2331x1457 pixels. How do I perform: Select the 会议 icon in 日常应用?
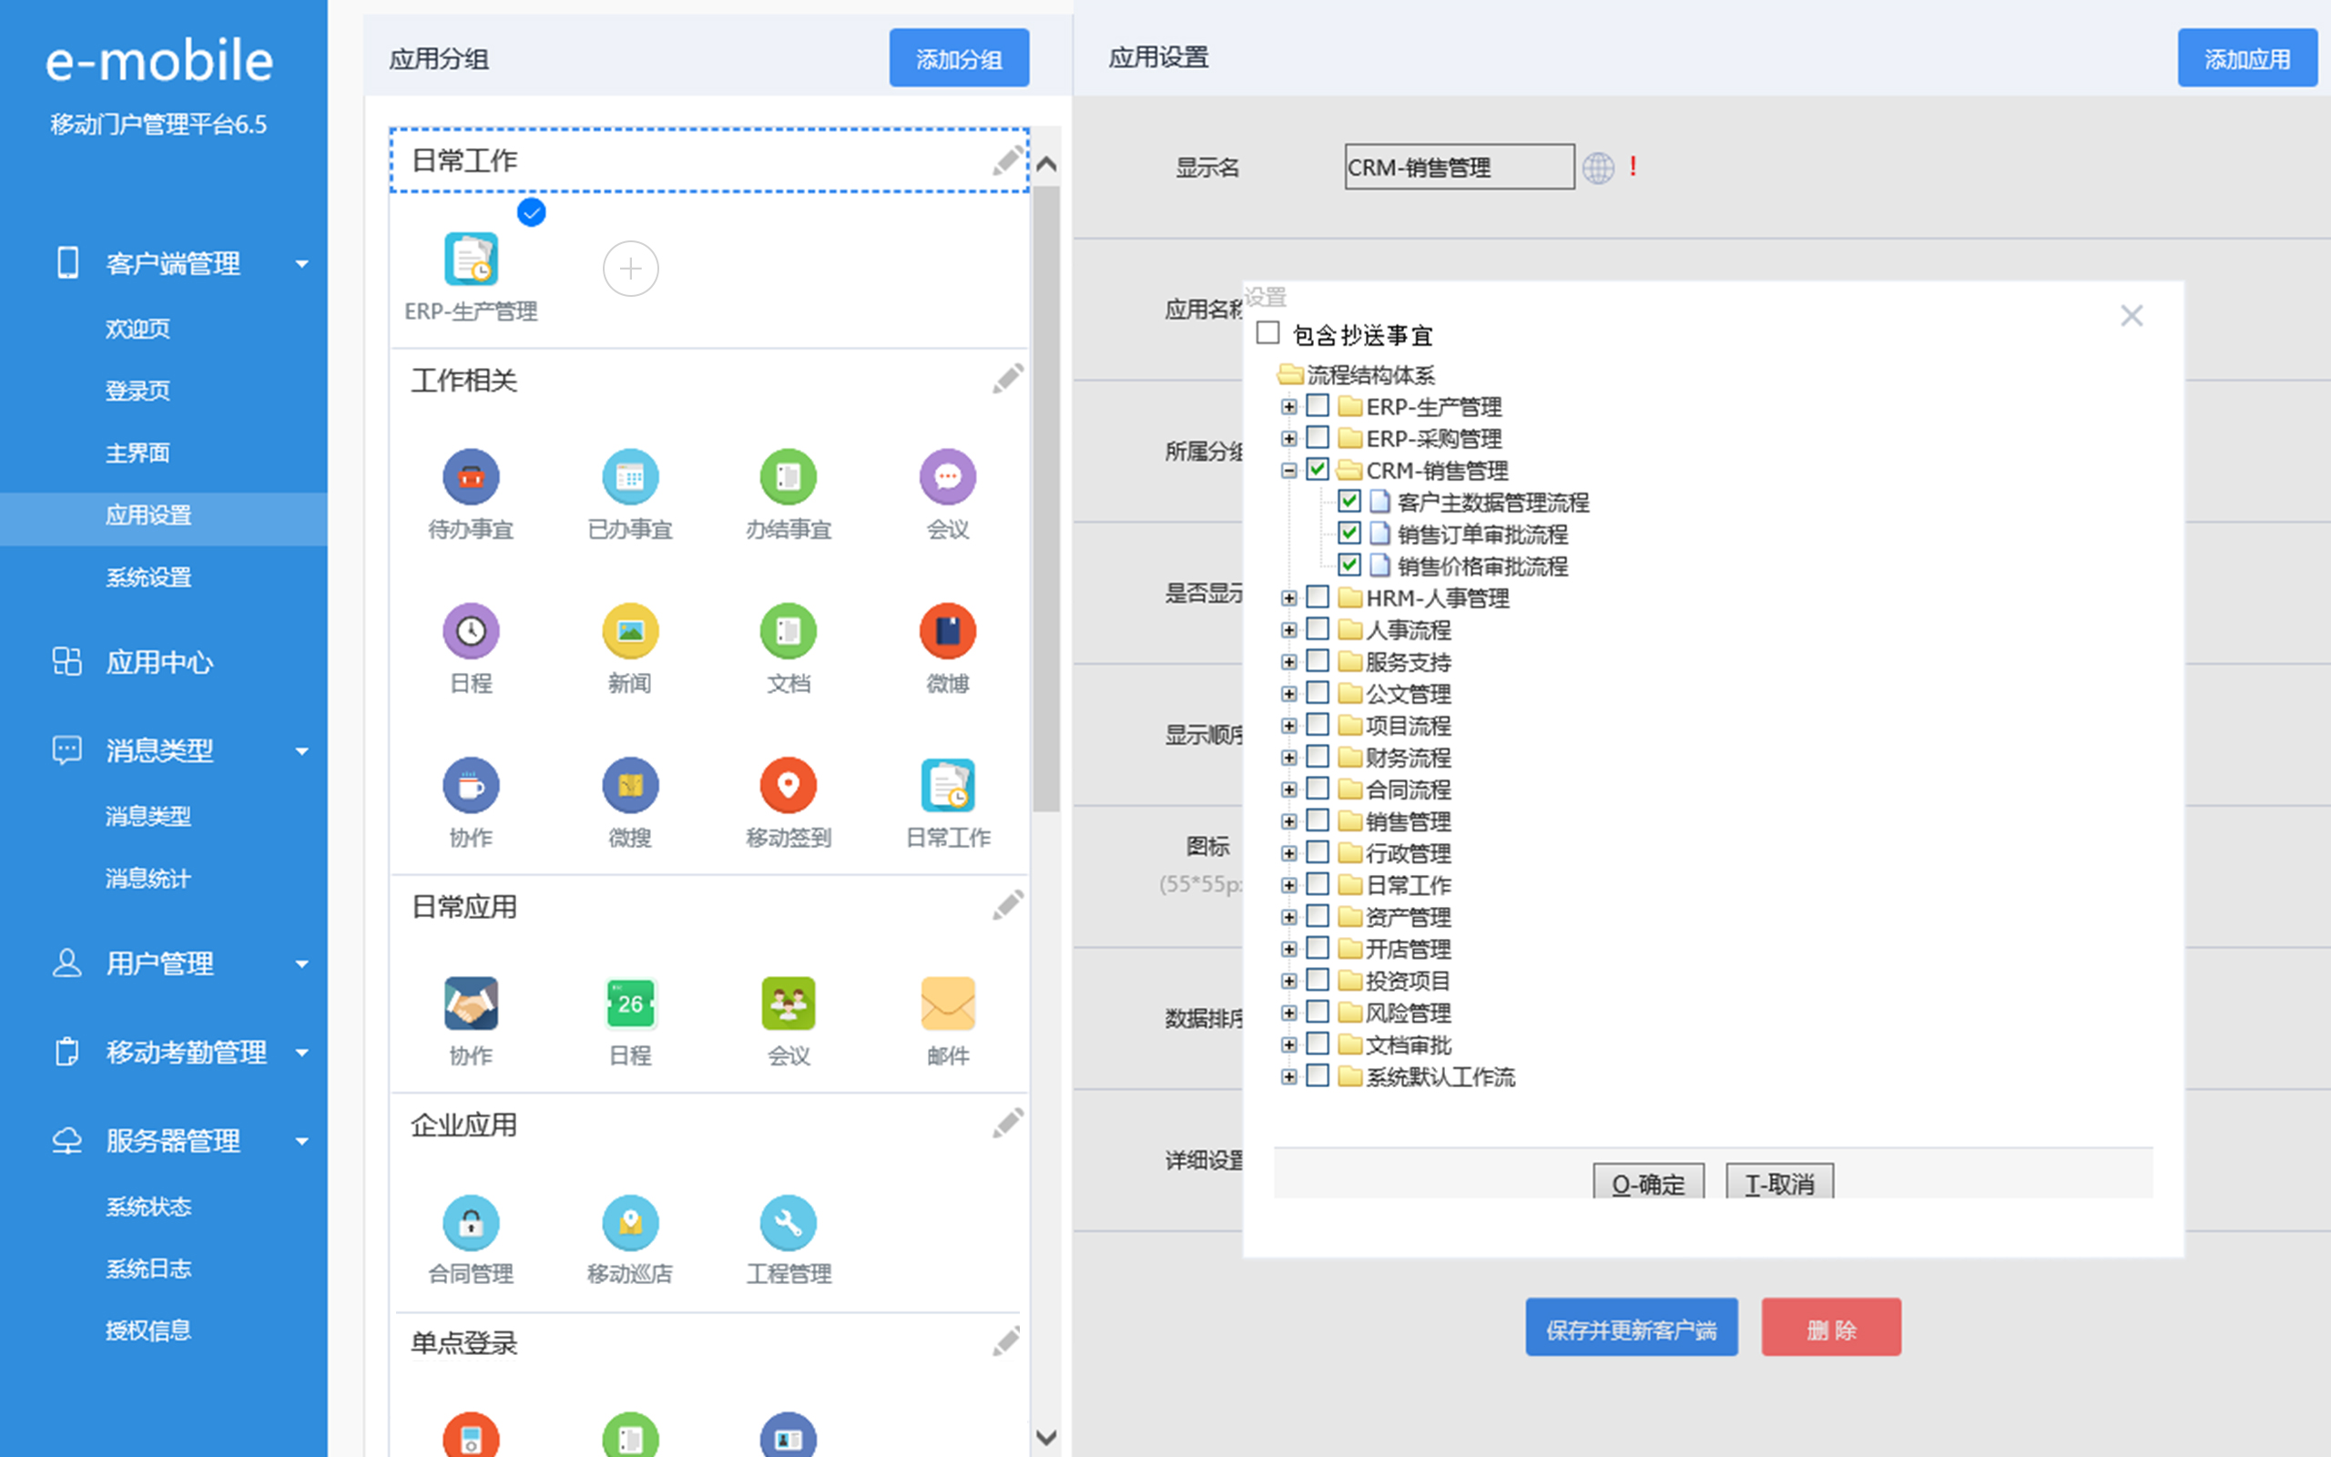pos(789,1004)
